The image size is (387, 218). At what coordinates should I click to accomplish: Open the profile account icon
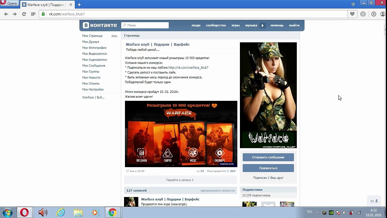pos(383,14)
